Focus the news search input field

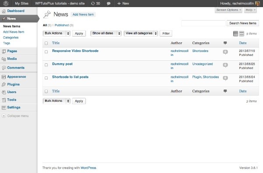coord(203,23)
